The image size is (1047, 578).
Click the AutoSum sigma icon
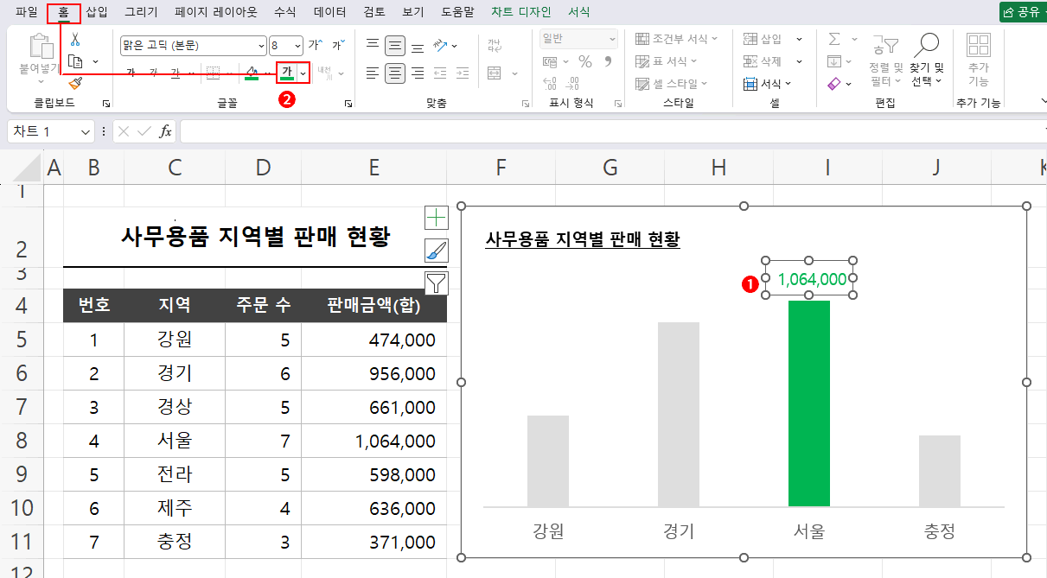pyautogui.click(x=834, y=40)
